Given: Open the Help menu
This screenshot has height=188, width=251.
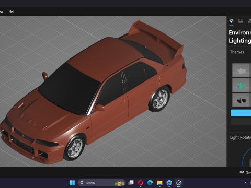Looking at the screenshot, I should [12, 11].
